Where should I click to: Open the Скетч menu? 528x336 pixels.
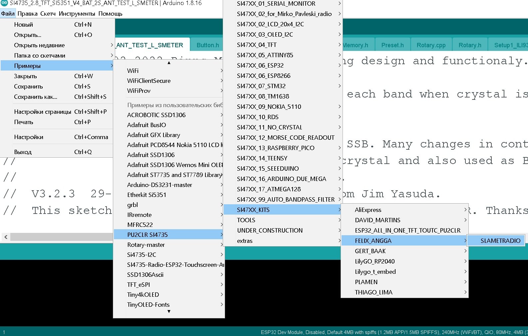click(x=48, y=14)
